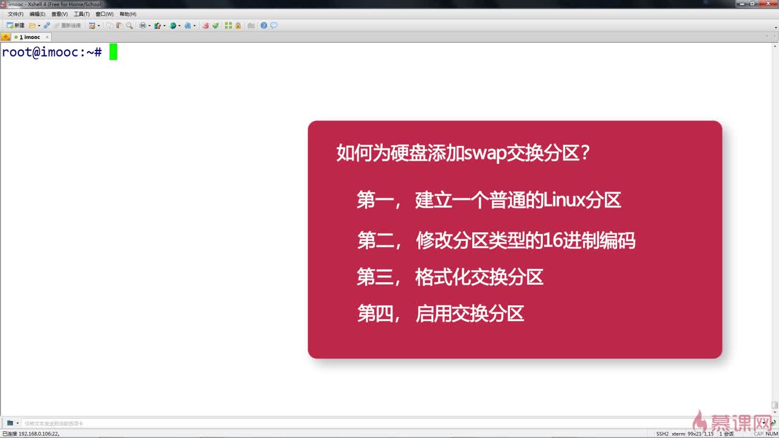Click the xterm status bar entry
779x438 pixels.
pyautogui.click(x=678, y=434)
